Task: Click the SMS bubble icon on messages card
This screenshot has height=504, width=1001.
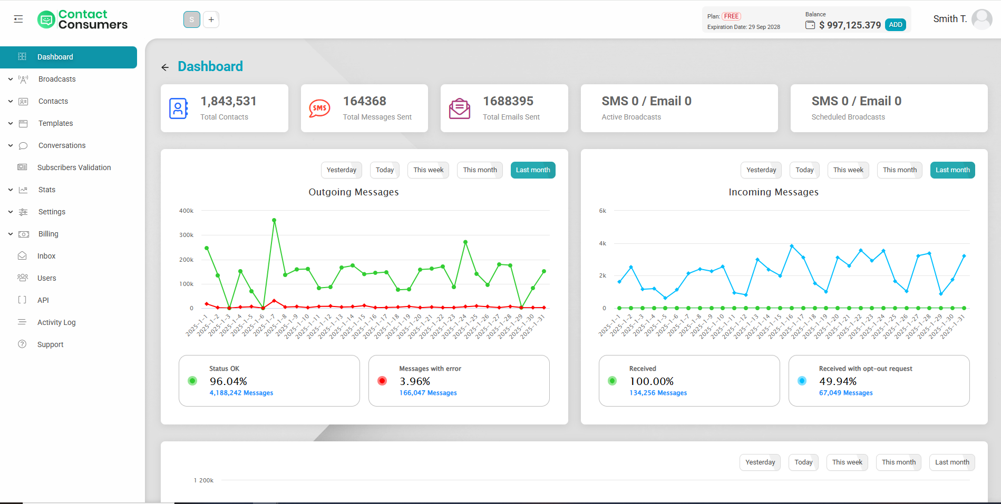Action: tap(319, 108)
